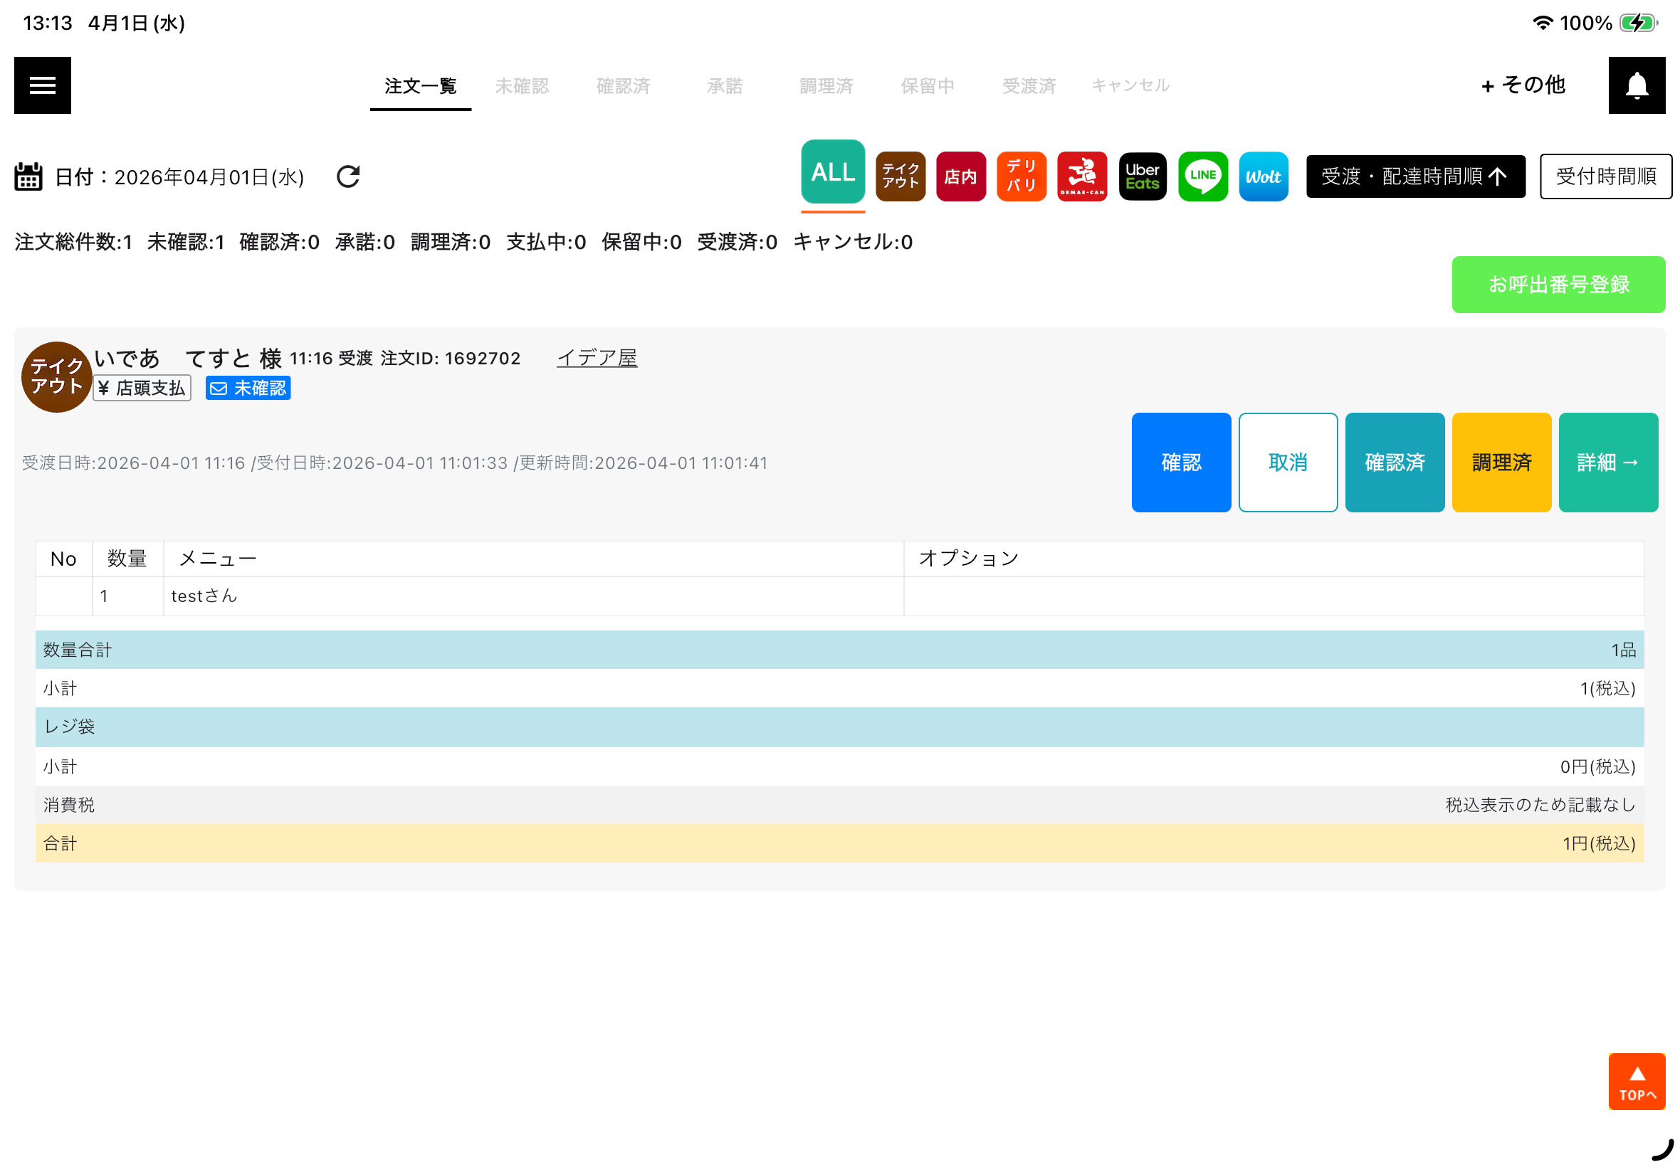Tap the 合計 total row

839,843
